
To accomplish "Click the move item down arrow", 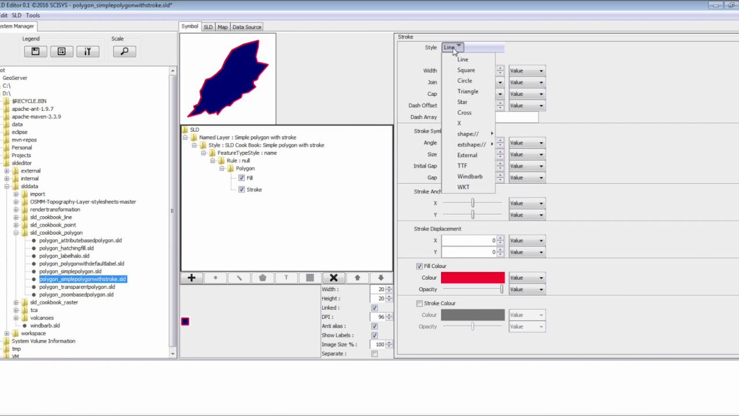I will coord(380,278).
